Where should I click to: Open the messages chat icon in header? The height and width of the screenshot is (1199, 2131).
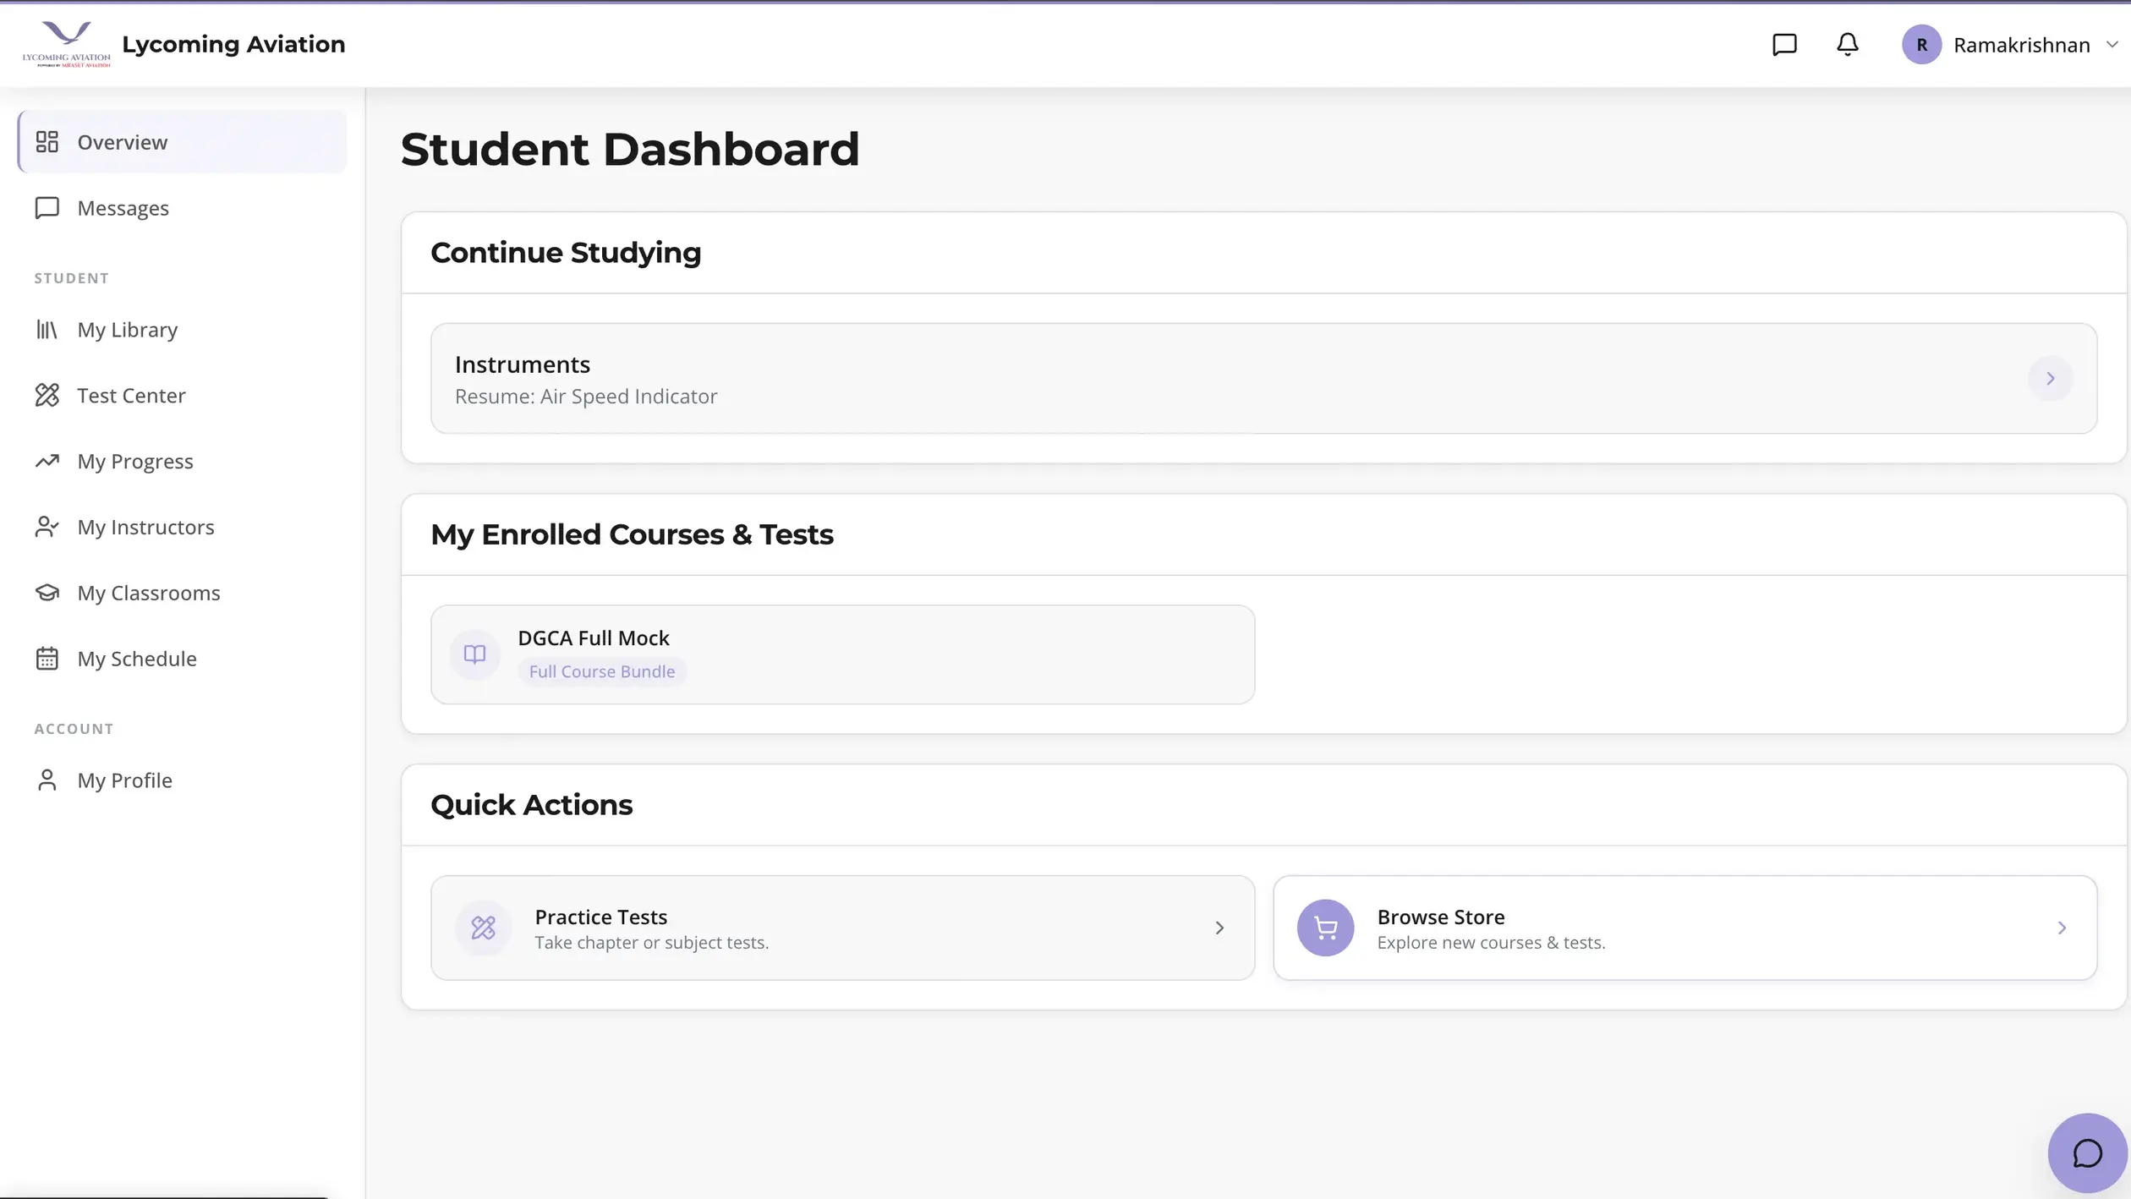(1784, 44)
